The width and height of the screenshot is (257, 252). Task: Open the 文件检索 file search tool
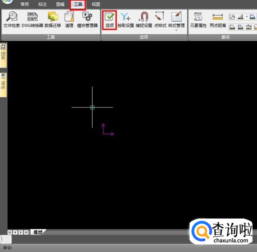coord(11,20)
